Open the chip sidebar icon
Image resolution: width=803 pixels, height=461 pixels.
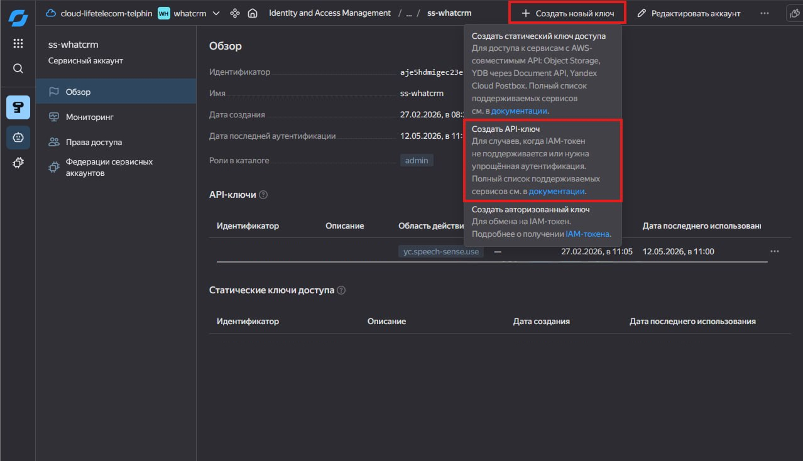click(18, 163)
